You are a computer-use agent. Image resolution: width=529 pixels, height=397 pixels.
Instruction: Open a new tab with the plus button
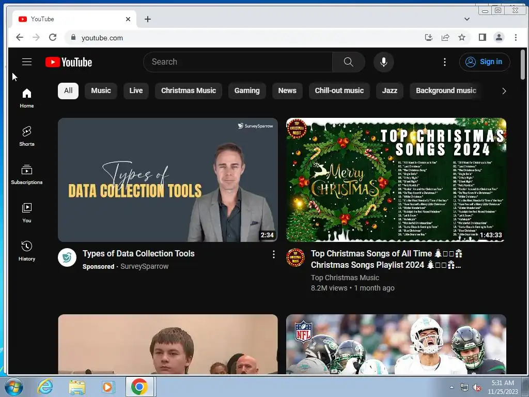tap(147, 19)
